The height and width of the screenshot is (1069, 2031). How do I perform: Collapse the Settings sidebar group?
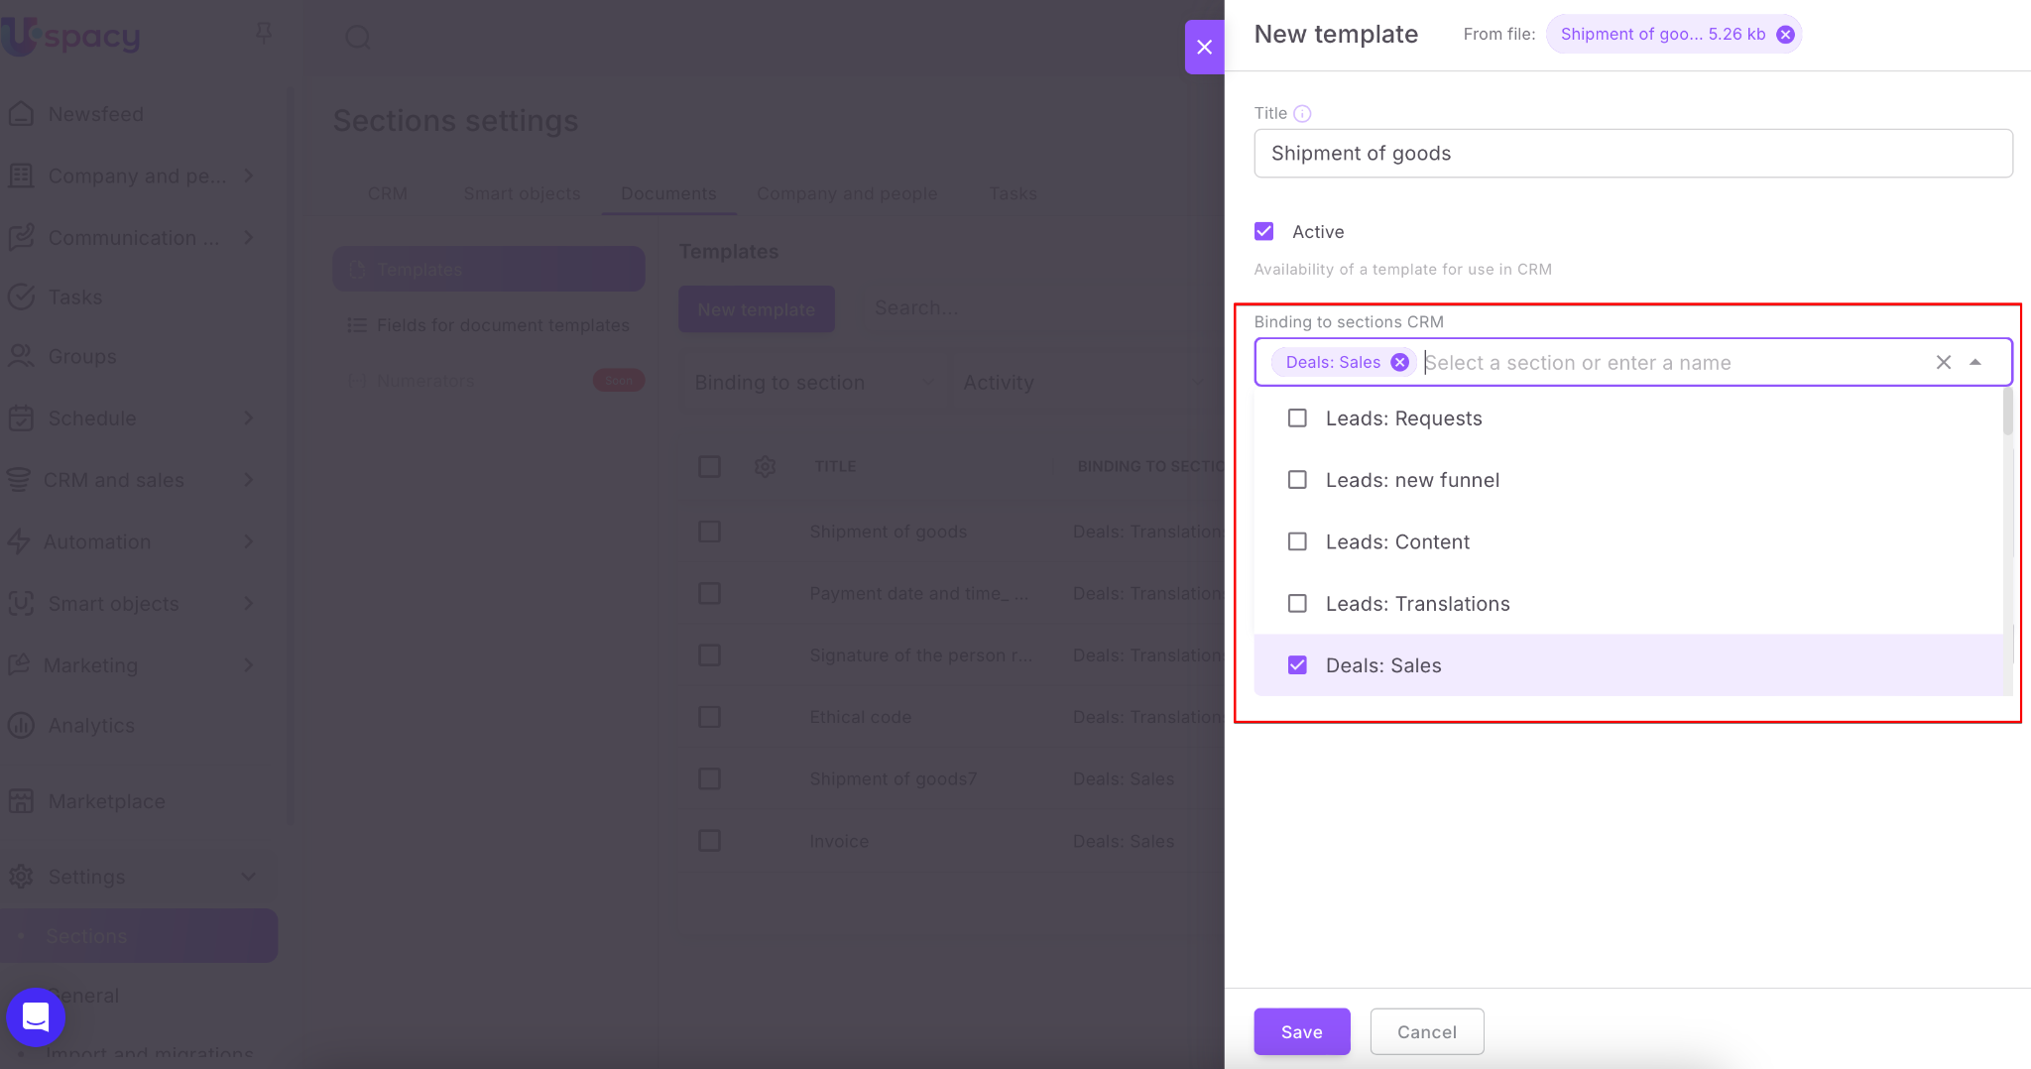pyautogui.click(x=248, y=877)
